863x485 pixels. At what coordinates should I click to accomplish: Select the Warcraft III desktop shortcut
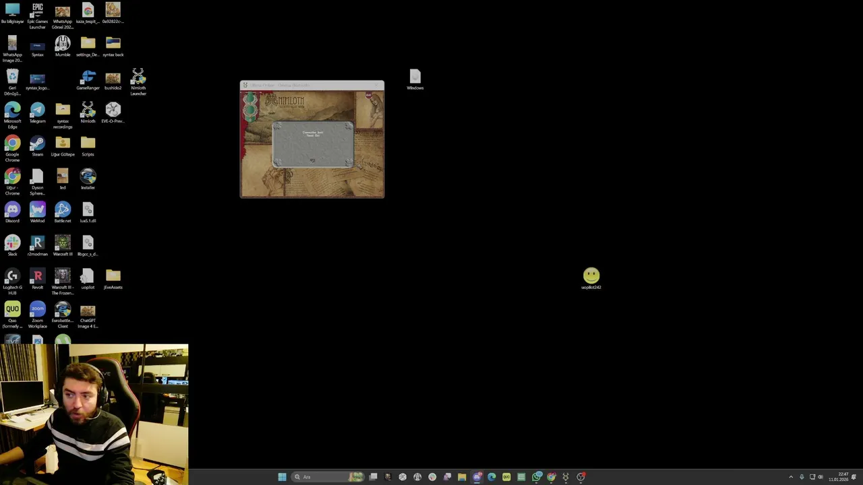point(63,246)
